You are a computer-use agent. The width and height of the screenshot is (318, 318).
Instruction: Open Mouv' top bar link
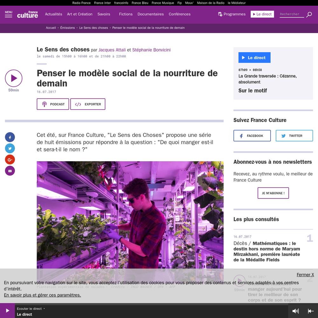point(190,3)
